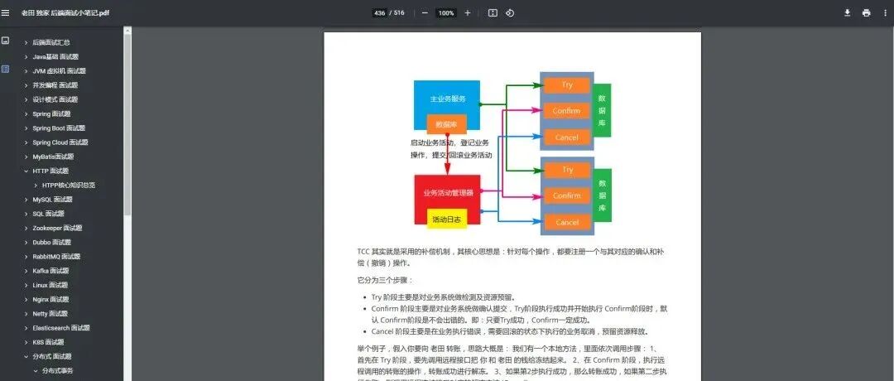Expand the 并发编程 面试题 chevron
This screenshot has height=381, width=894.
pos(26,85)
